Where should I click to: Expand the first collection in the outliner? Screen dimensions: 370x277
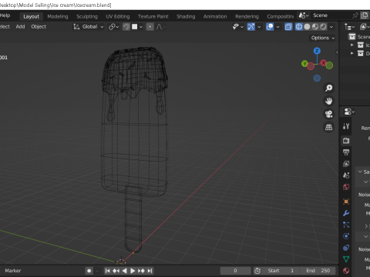coord(352,45)
